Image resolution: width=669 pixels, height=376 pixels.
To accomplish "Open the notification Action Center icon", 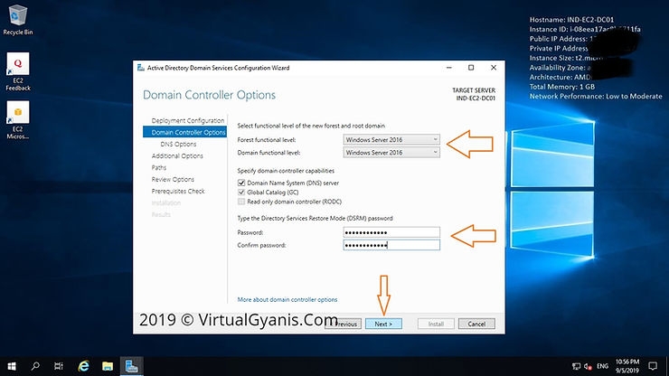I will 653,366.
